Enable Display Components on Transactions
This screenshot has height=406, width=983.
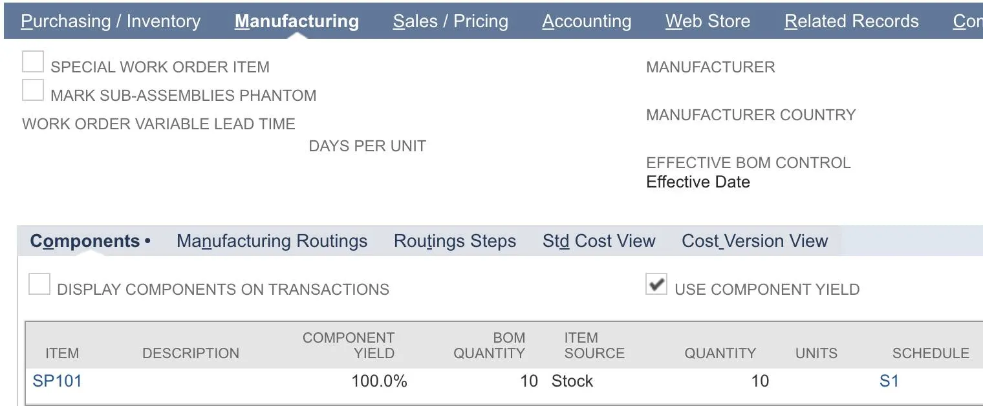pyautogui.click(x=39, y=284)
